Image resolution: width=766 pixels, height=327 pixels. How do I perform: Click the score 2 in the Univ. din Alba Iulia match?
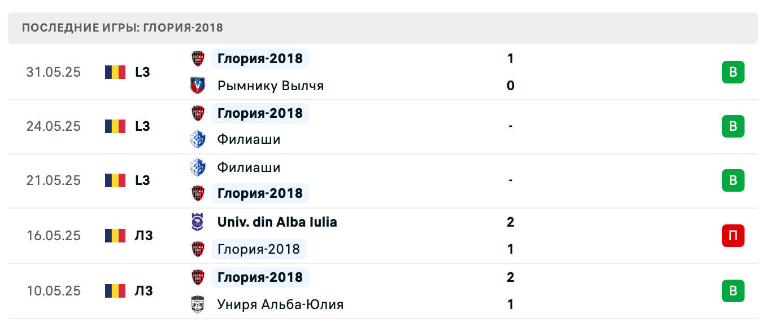(510, 222)
